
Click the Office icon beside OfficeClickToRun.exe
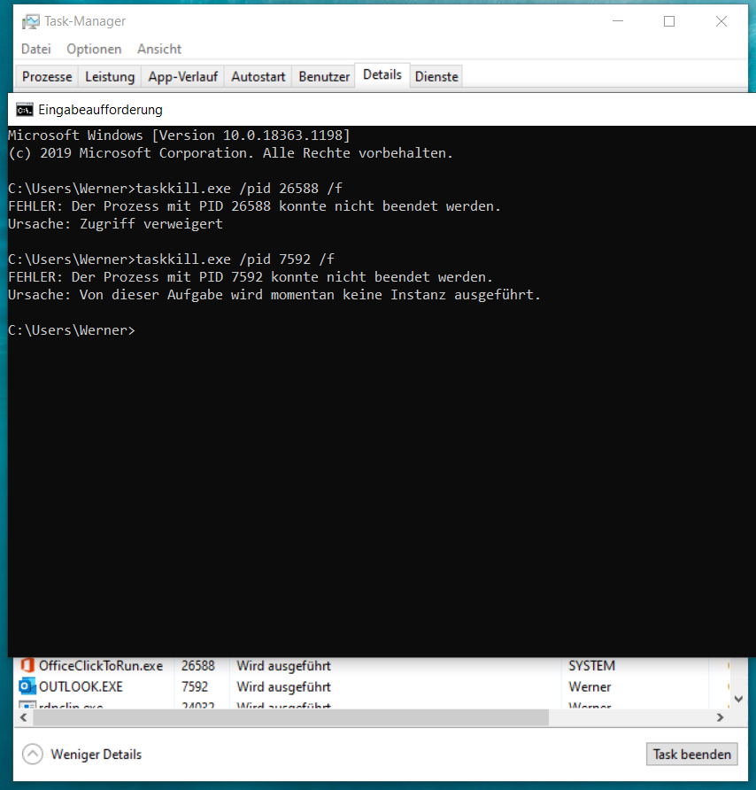27,665
